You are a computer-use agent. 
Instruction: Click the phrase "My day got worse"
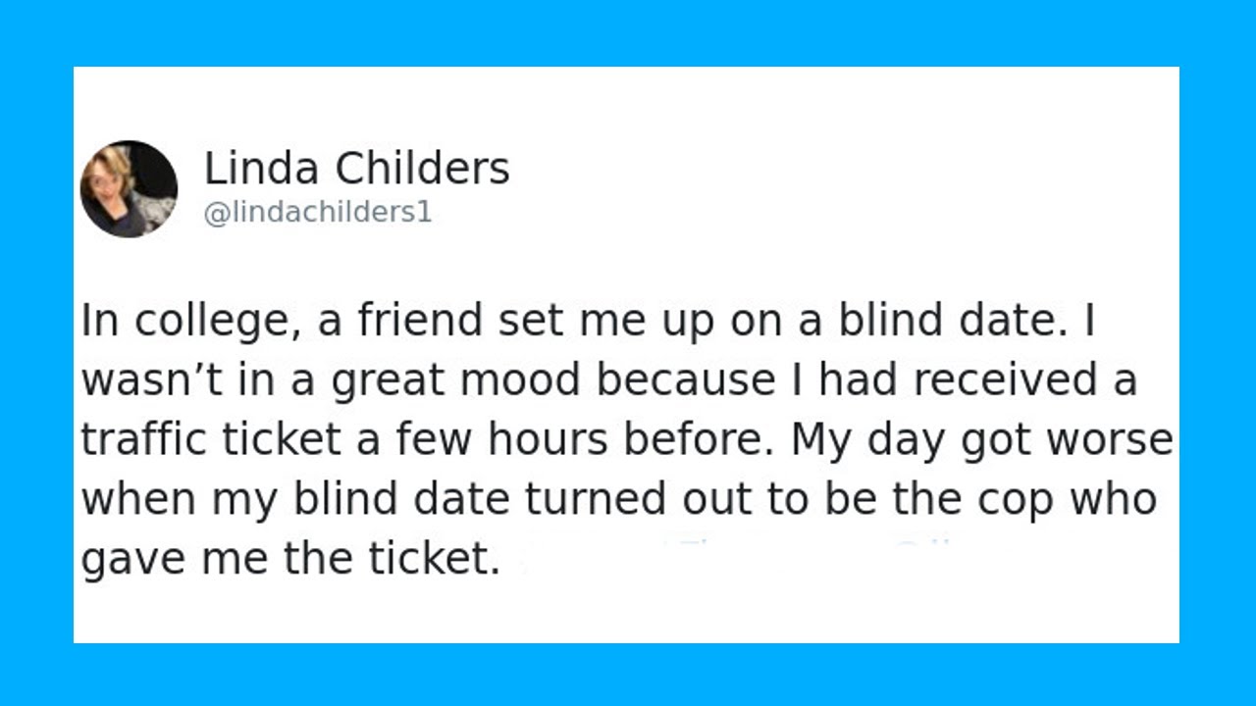[981, 440]
